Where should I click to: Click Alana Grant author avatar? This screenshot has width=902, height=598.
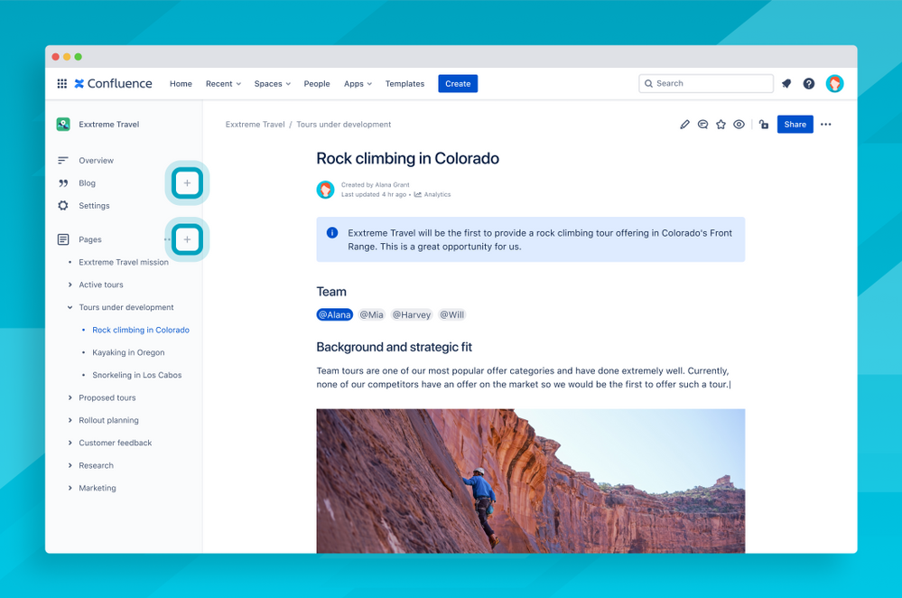click(326, 190)
